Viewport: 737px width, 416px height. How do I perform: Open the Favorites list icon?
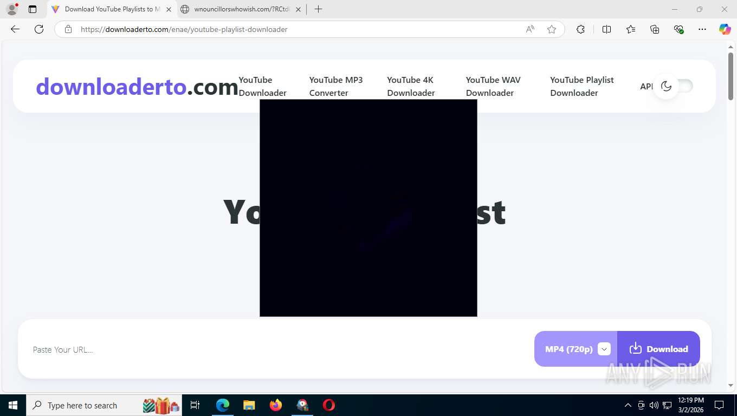click(x=631, y=29)
